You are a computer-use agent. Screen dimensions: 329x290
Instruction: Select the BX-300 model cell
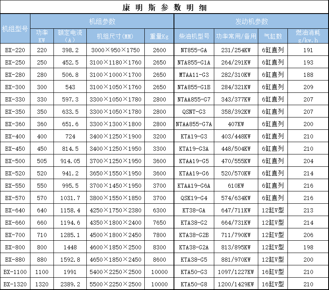15,87
